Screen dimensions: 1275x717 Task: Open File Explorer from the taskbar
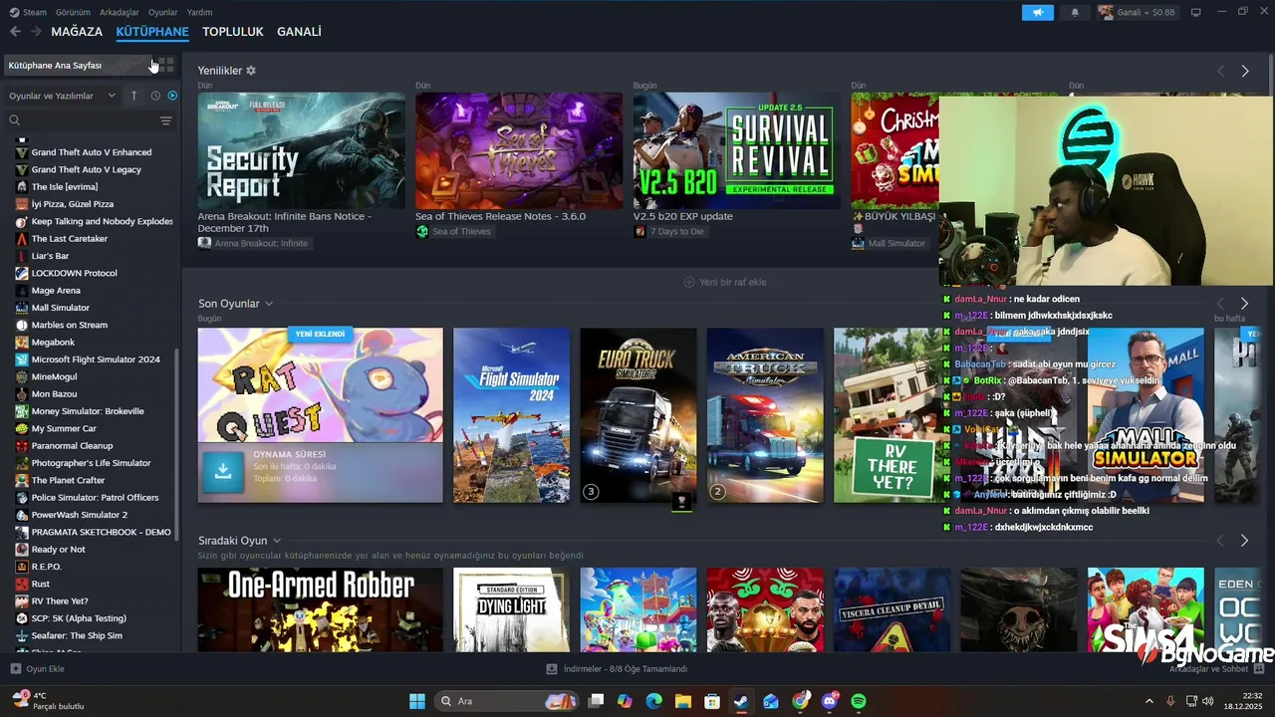(x=682, y=701)
